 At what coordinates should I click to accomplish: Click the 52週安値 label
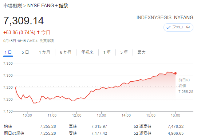pyautogui.click(x=142, y=133)
